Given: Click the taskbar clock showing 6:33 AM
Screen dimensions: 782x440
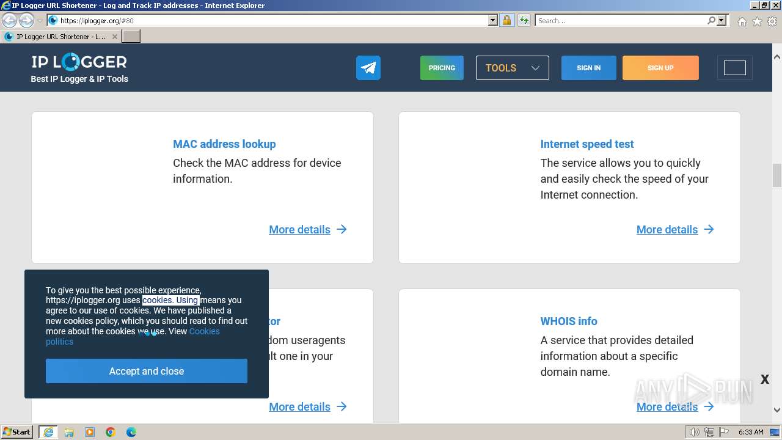Looking at the screenshot, I should (x=751, y=432).
